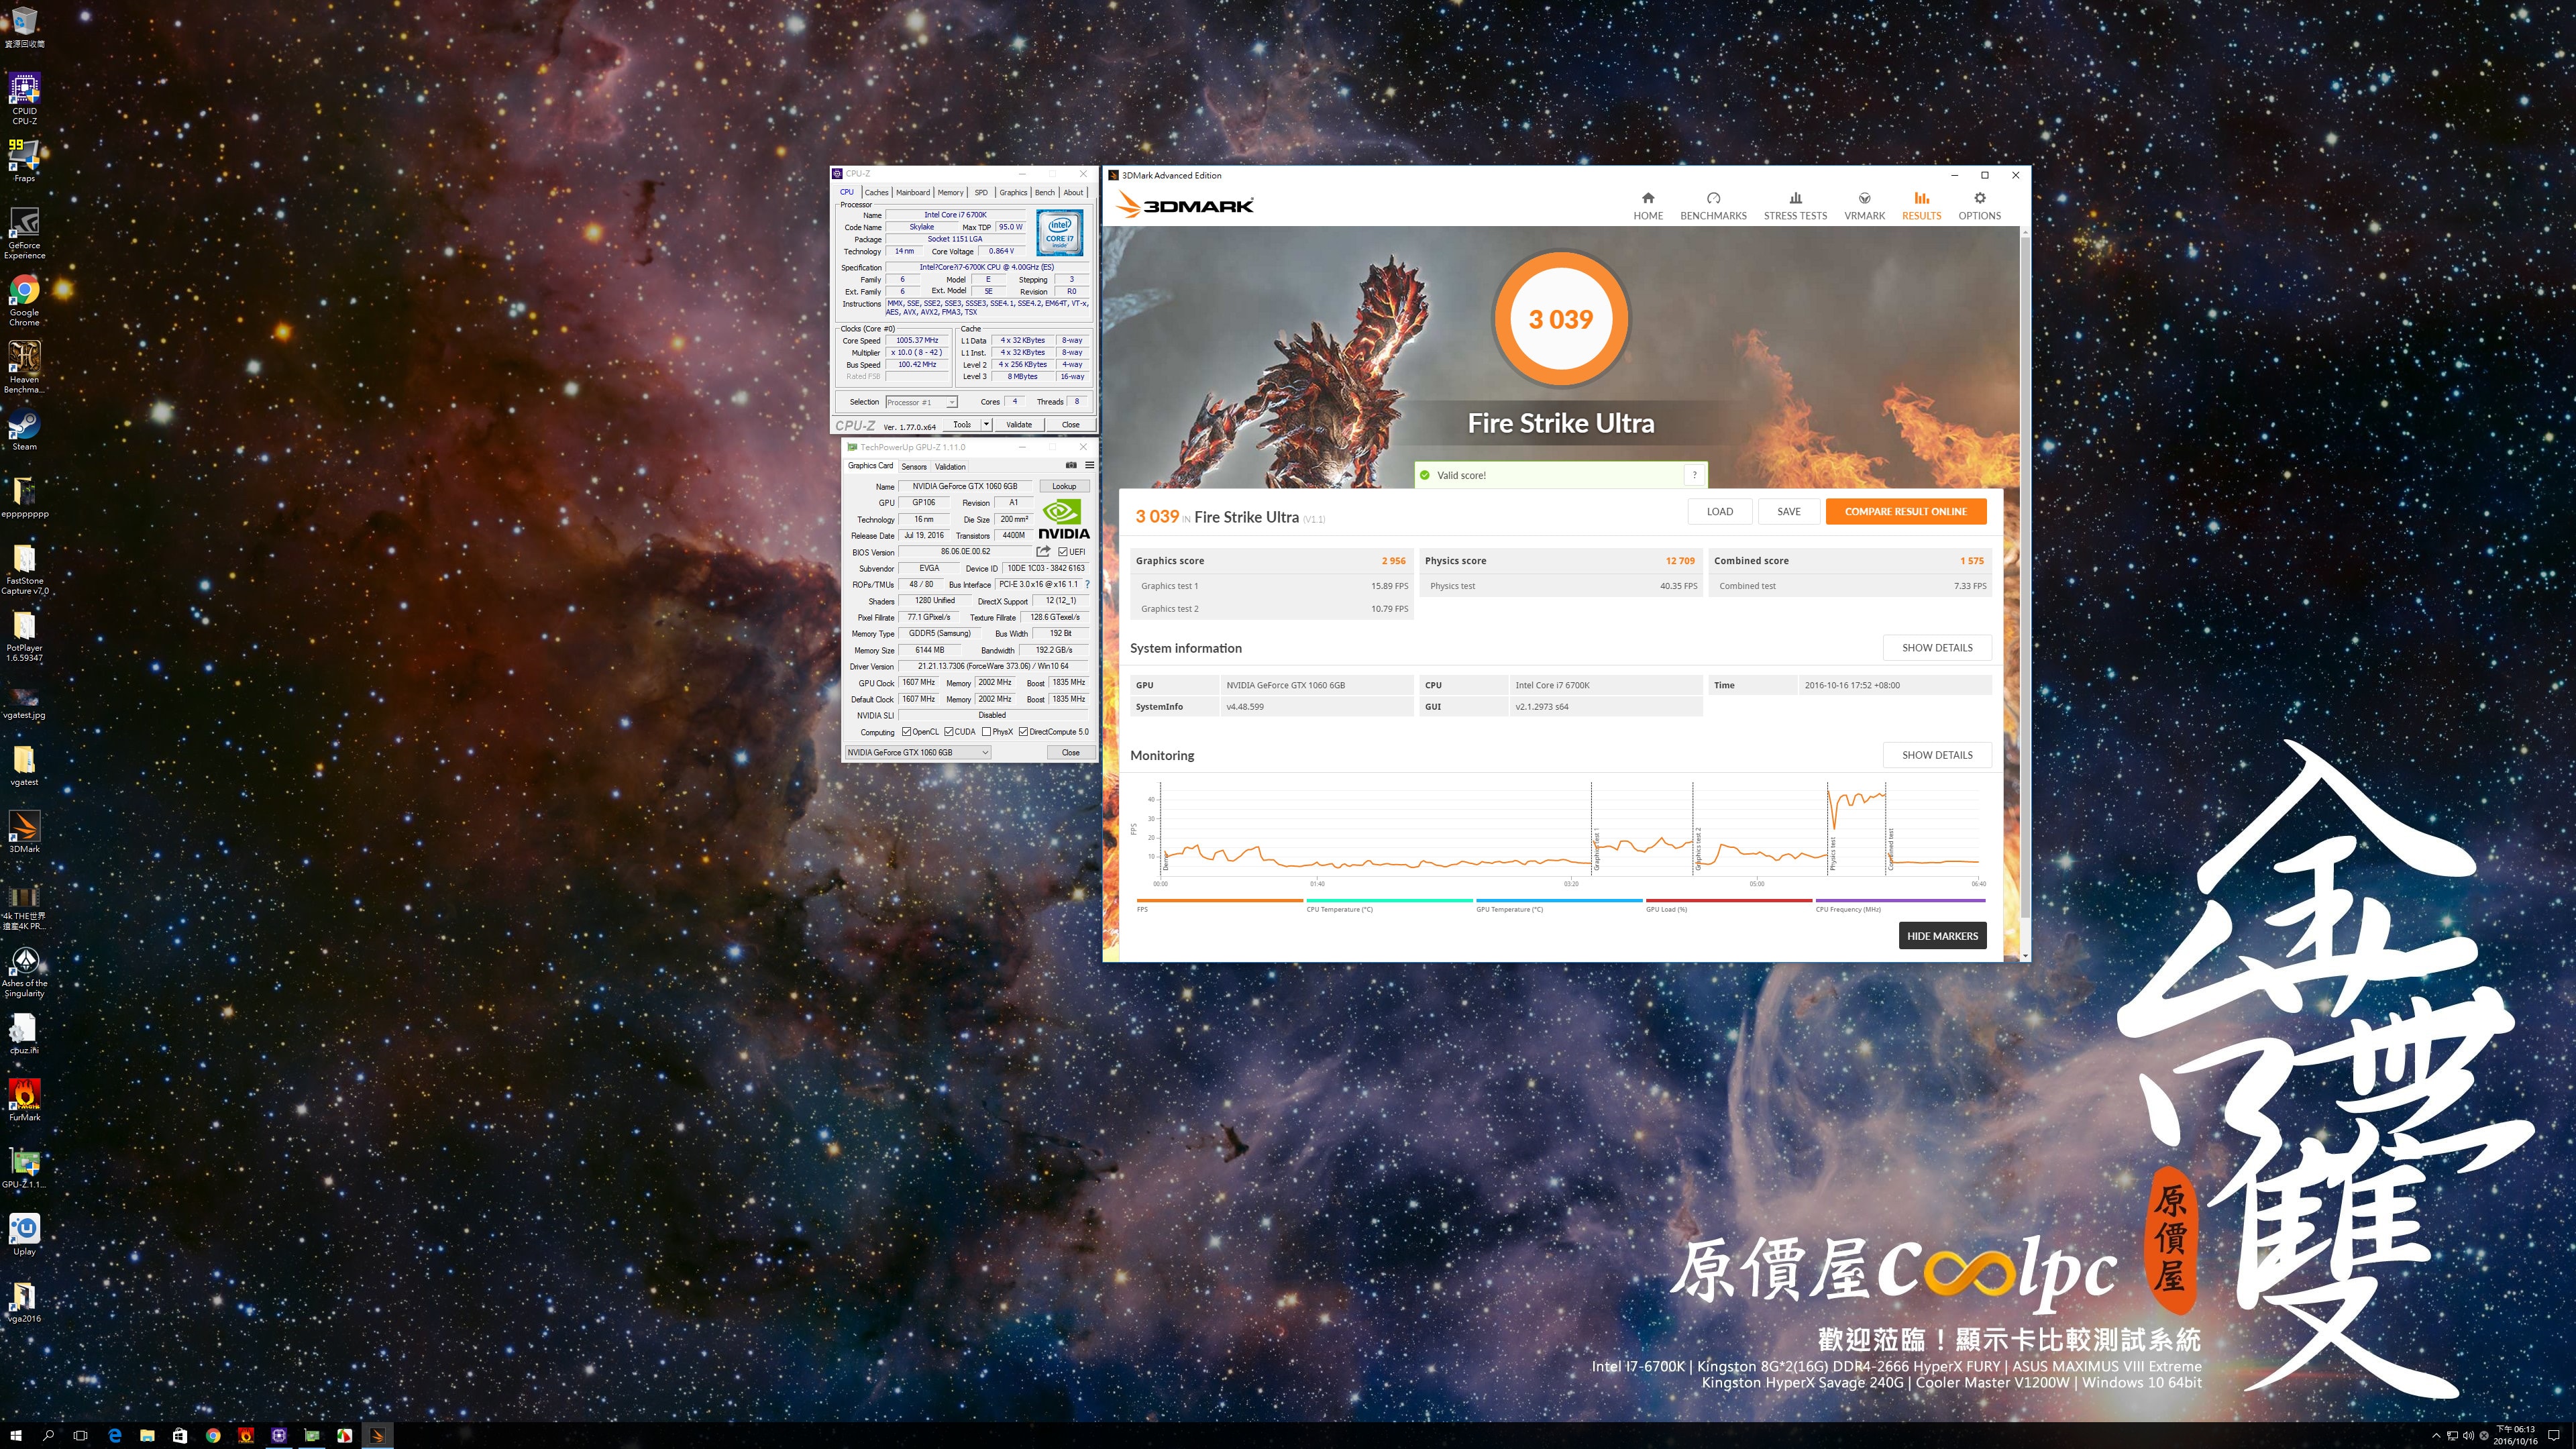Open the GPU selector dropdown in GPU-Z
The width and height of the screenshot is (2576, 1449).
918,752
